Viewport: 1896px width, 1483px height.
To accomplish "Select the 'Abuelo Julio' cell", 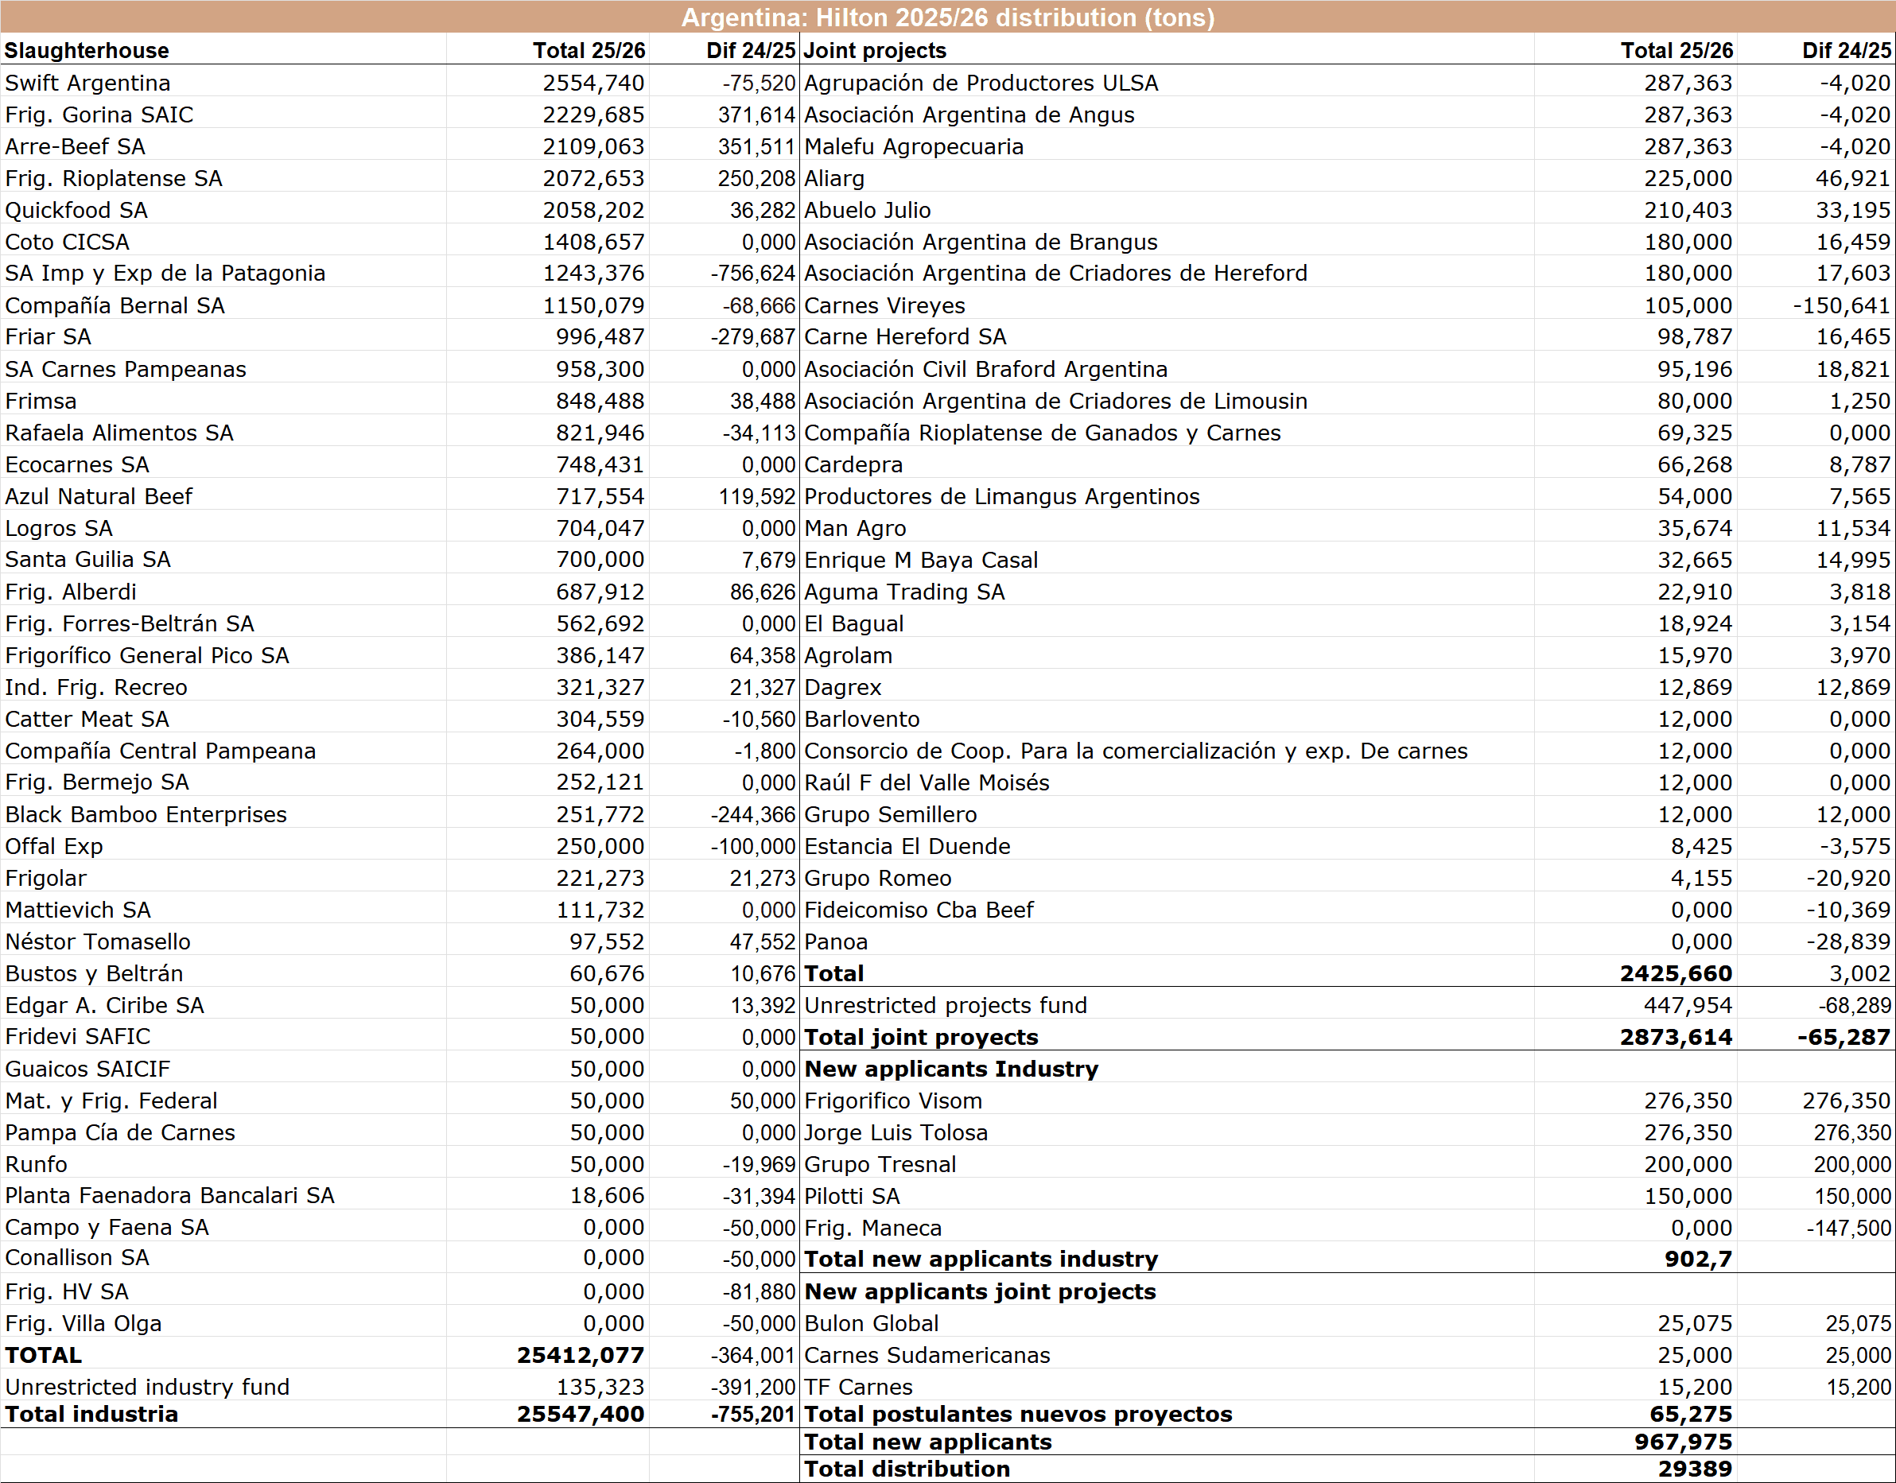I will click(868, 210).
